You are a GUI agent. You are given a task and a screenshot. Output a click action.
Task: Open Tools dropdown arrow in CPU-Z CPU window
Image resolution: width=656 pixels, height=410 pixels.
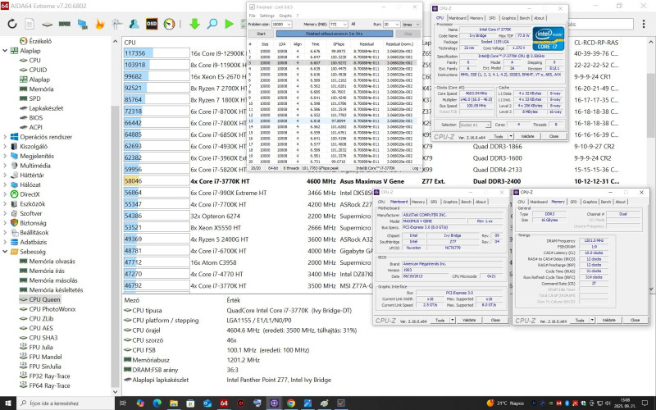[510, 136]
